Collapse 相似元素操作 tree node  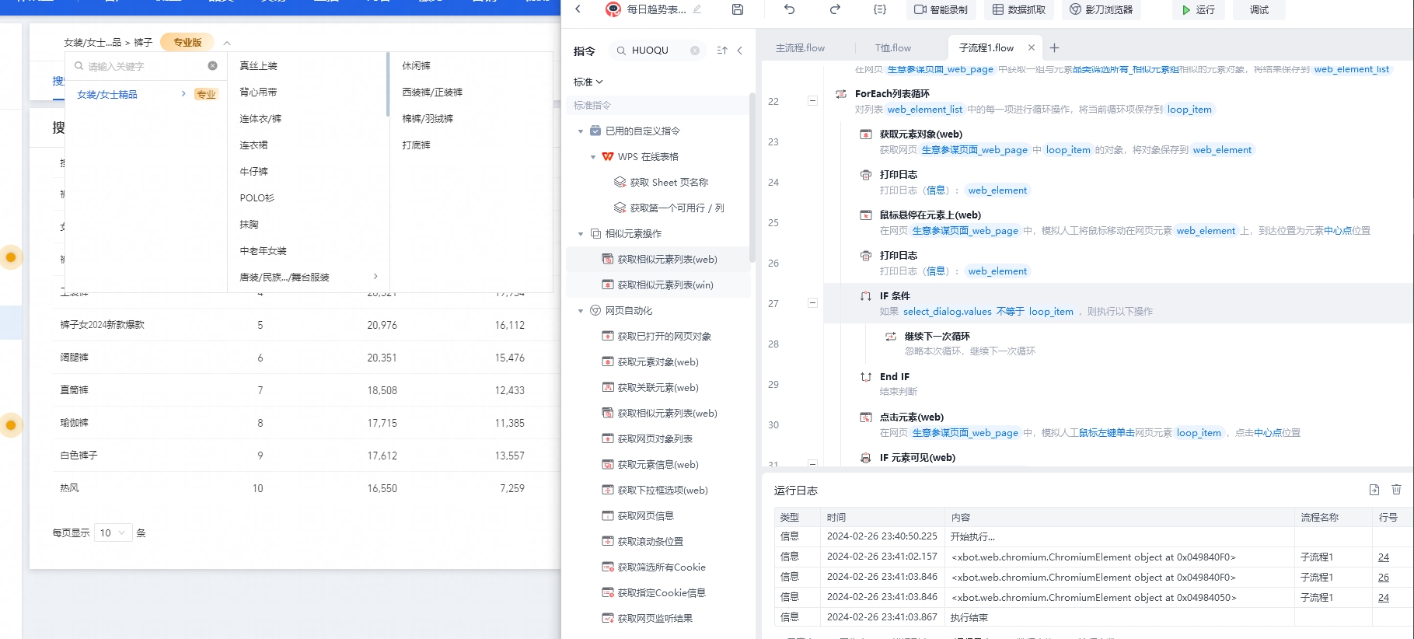coord(580,234)
